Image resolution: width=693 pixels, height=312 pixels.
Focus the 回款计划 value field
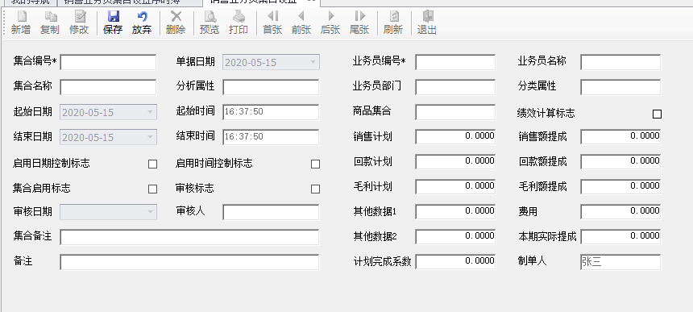point(455,162)
